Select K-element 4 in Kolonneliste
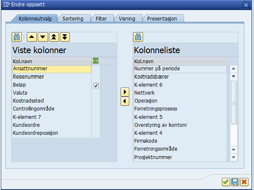This screenshot has height=190, width=254. 180,133
